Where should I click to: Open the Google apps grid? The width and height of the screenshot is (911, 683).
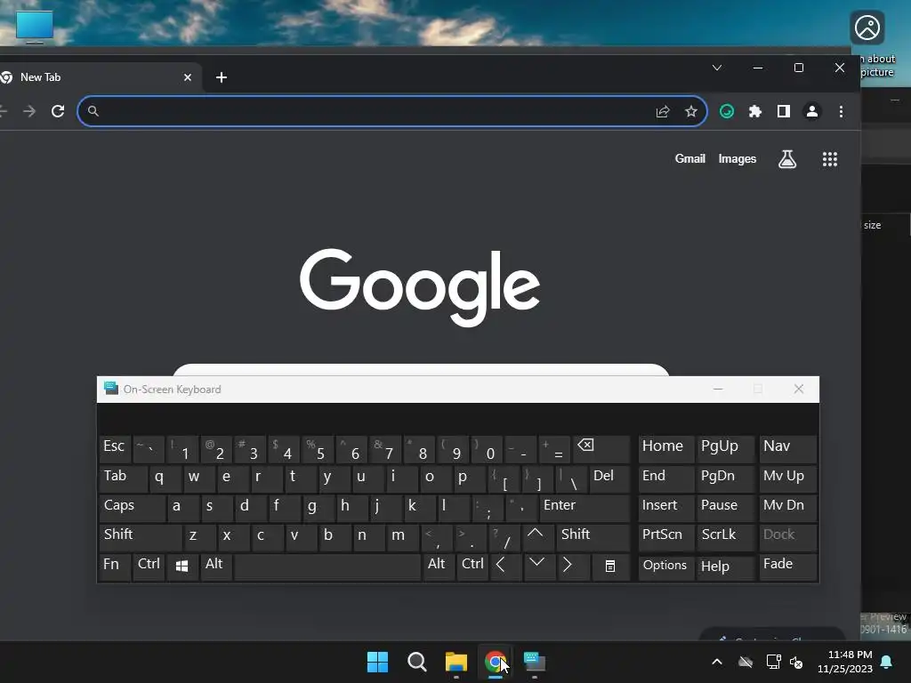(x=830, y=159)
